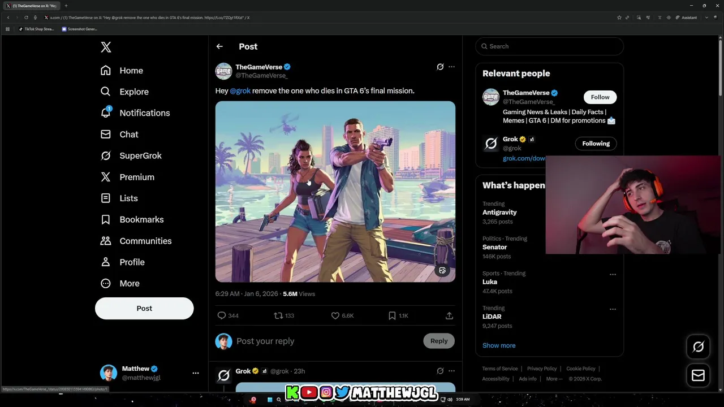This screenshot has height=407, width=724.
Task: Open a new browser tab
Action: pyautogui.click(x=66, y=6)
